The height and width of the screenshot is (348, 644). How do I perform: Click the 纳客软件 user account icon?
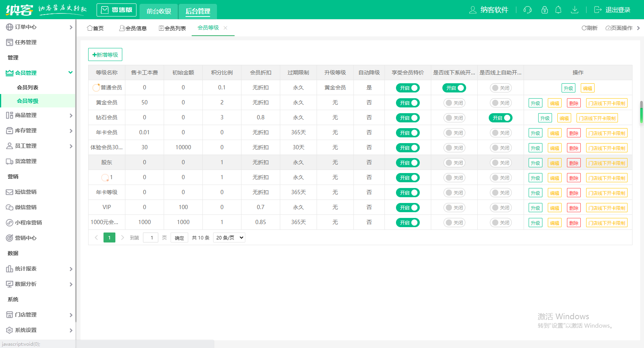473,10
